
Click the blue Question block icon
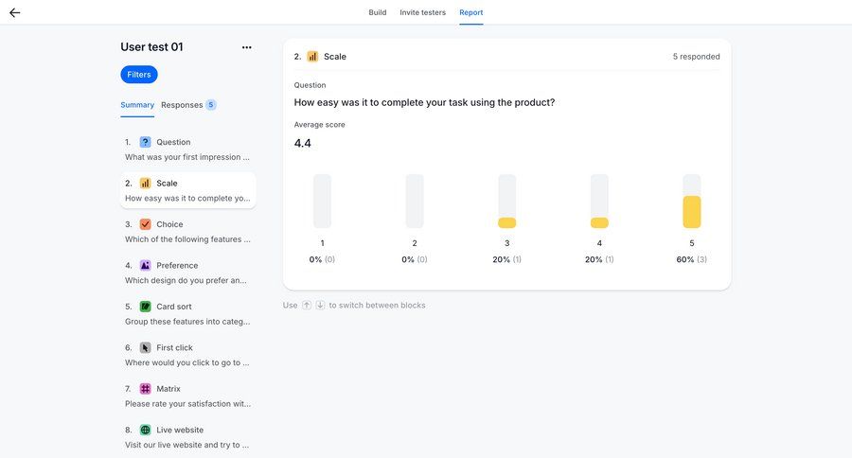pyautogui.click(x=145, y=142)
